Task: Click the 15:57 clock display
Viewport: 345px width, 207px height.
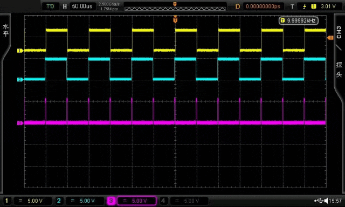Action: pos(335,201)
